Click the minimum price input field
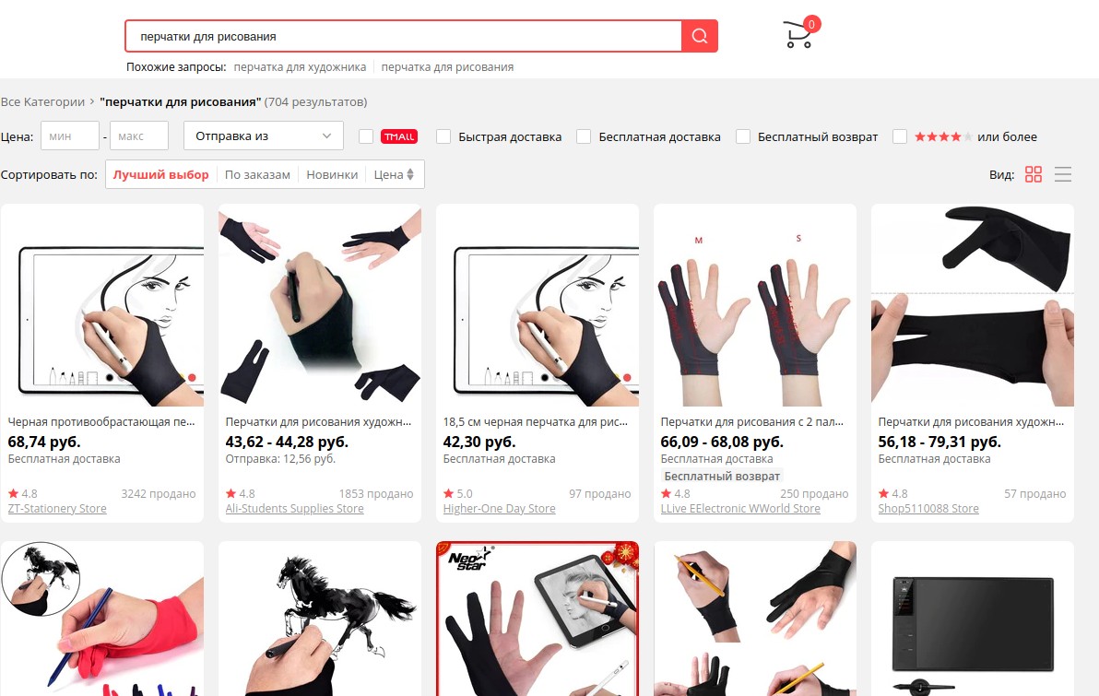 coord(70,136)
